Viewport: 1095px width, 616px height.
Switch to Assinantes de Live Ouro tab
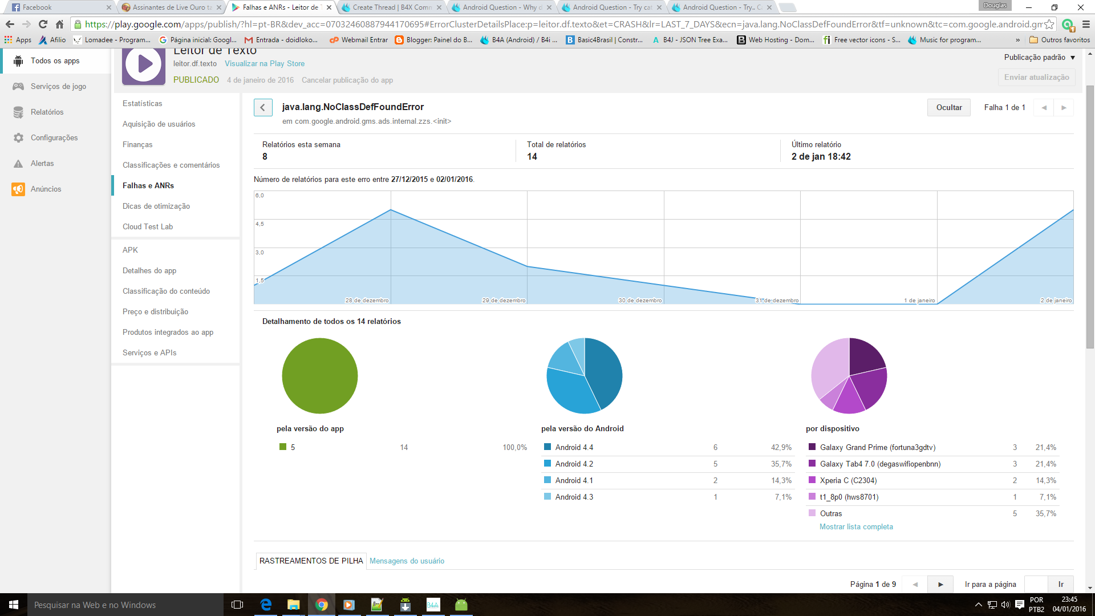(x=171, y=7)
